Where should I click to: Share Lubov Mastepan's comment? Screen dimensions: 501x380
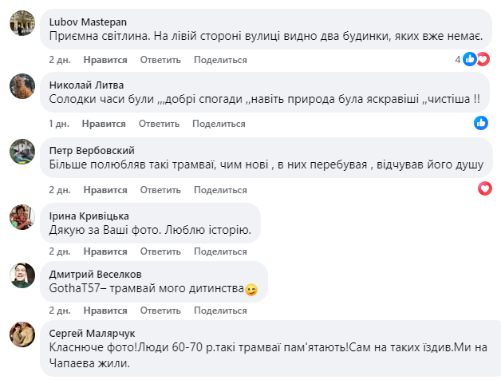220,60
